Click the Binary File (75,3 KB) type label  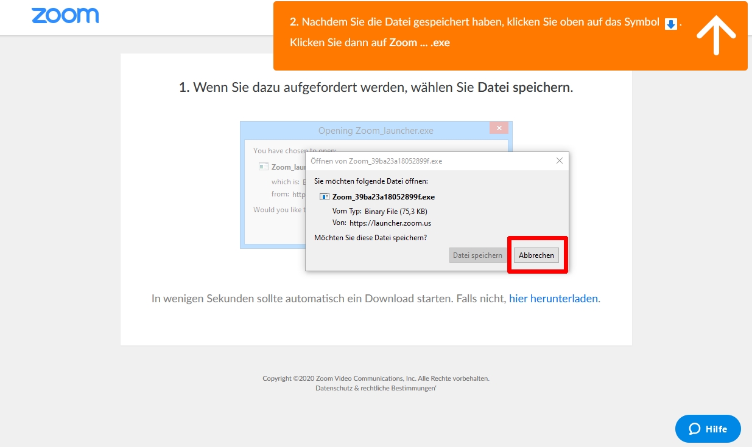point(396,211)
